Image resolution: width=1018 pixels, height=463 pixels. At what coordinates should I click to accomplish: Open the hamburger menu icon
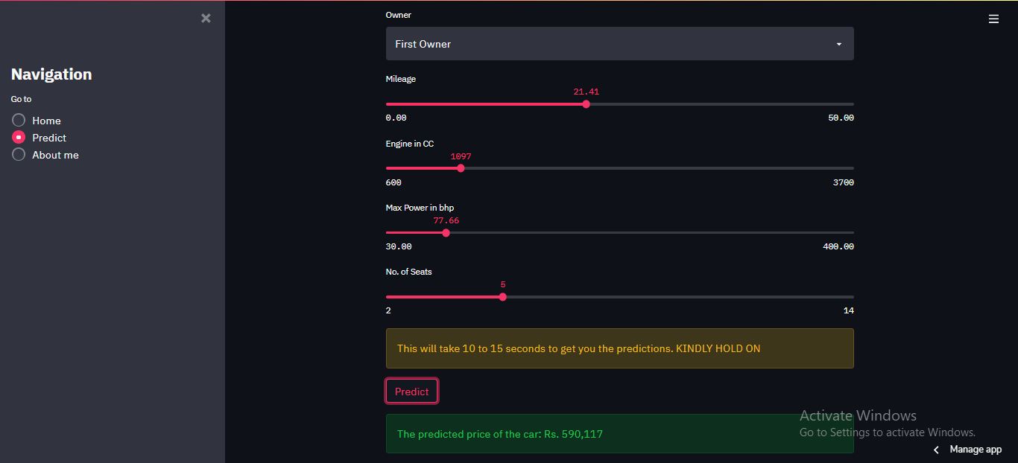pos(993,19)
